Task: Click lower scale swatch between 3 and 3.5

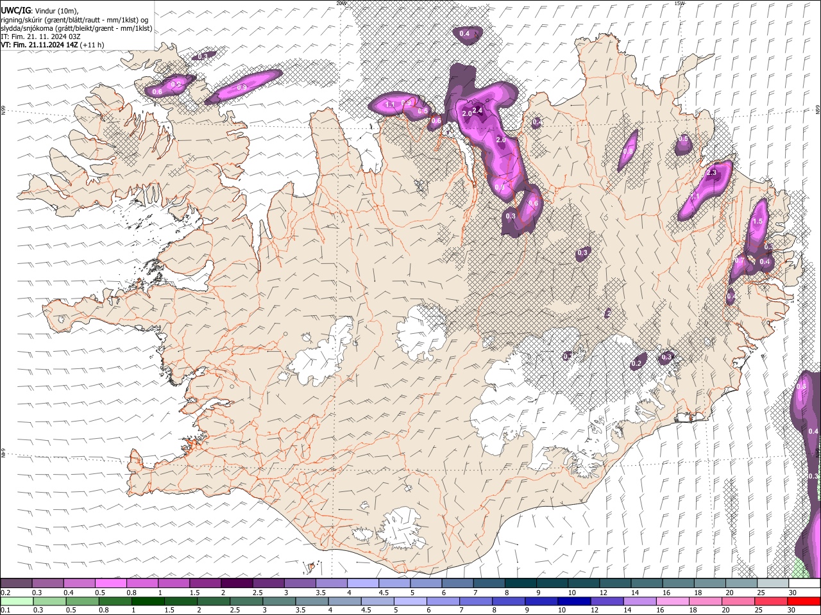Action: 278,602
